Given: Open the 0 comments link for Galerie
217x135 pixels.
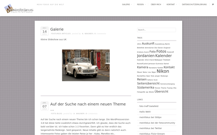Looking at the screenshot, I should (x=100, y=33).
